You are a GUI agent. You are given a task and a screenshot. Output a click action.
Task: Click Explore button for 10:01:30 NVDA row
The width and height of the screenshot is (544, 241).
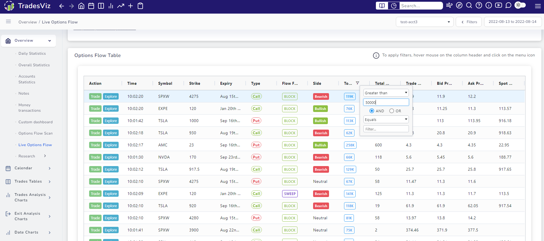111,157
